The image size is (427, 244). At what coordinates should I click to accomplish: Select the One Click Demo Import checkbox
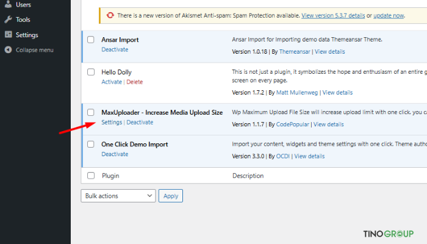point(91,145)
